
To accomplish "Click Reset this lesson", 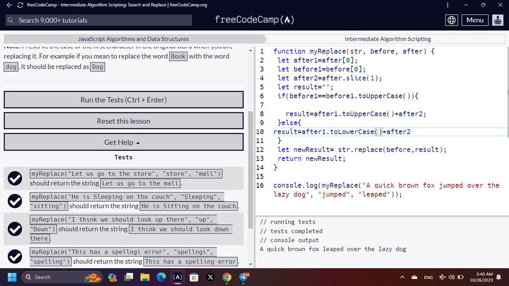I will 123,121.
